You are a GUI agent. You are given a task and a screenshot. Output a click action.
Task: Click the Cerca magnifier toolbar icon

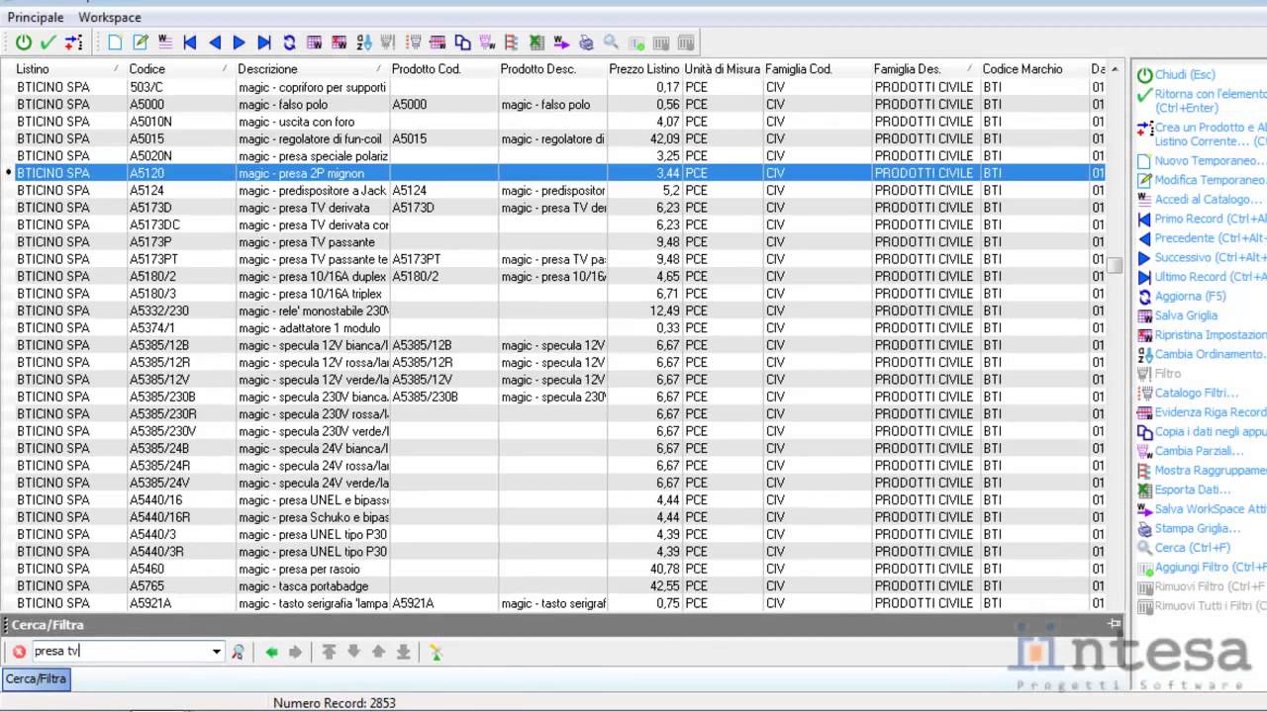[x=611, y=43]
